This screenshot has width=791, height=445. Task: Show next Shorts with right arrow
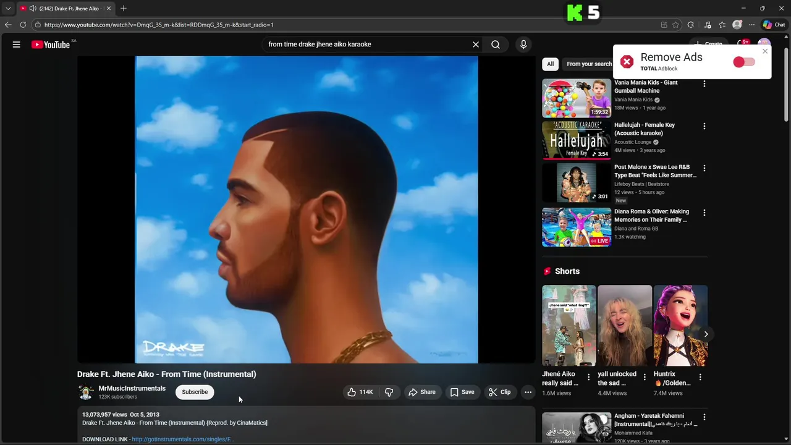click(706, 334)
